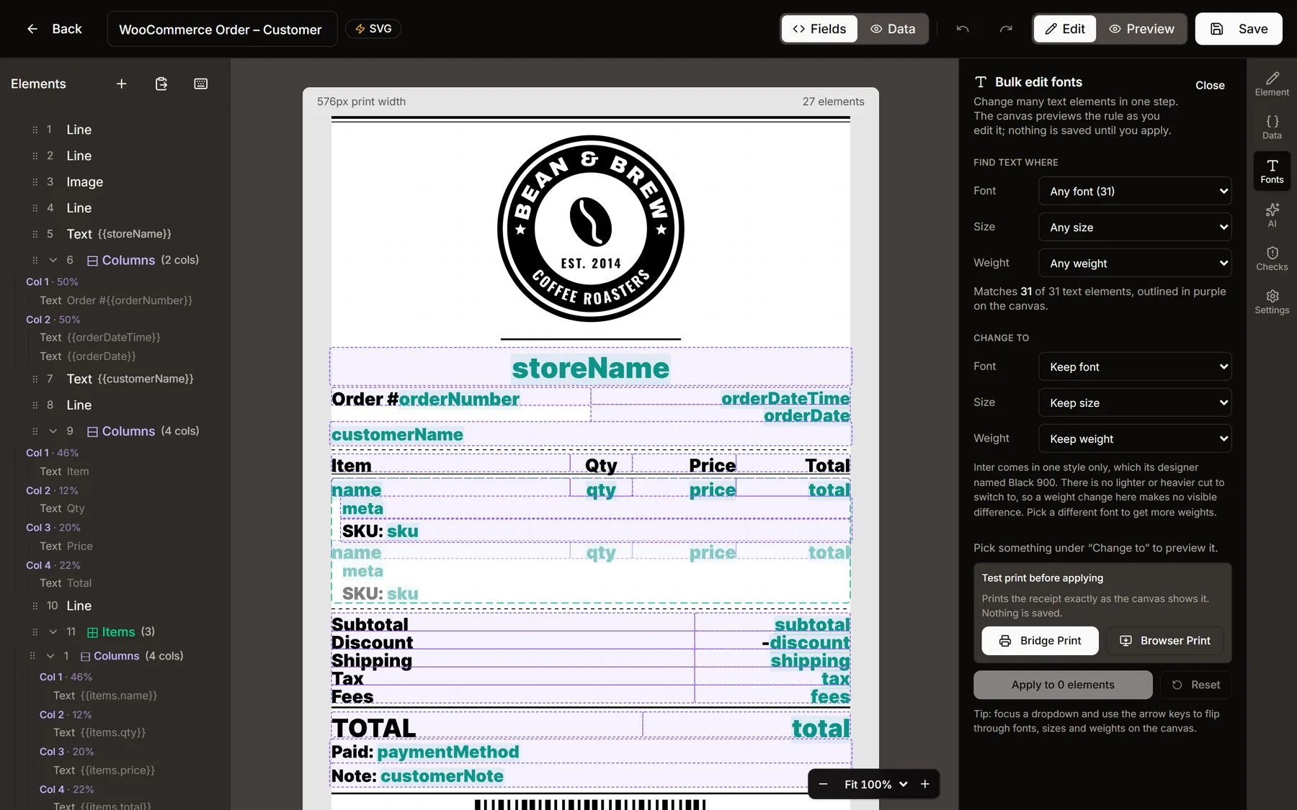Select row 3 Image in Elements

click(x=115, y=182)
